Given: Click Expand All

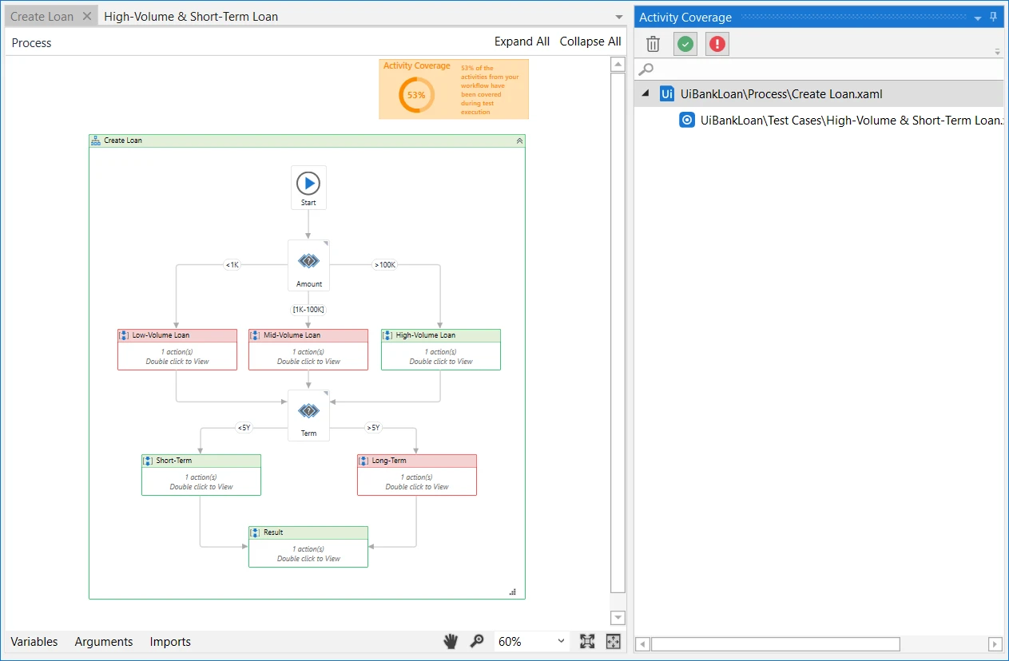Looking at the screenshot, I should click(x=522, y=42).
